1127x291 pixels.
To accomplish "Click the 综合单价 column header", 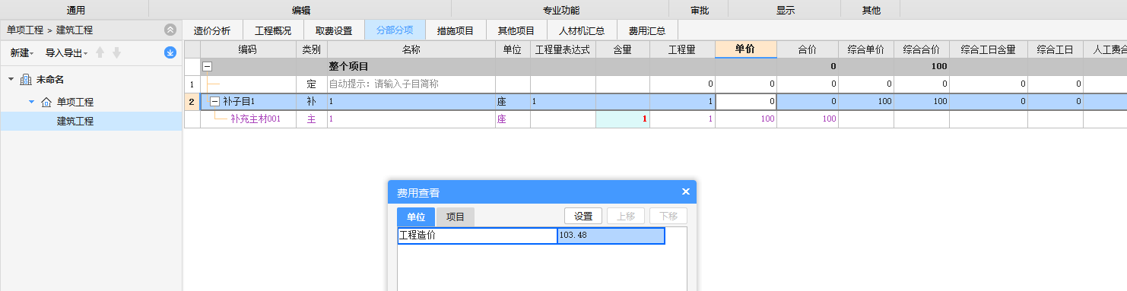I will click(x=865, y=49).
